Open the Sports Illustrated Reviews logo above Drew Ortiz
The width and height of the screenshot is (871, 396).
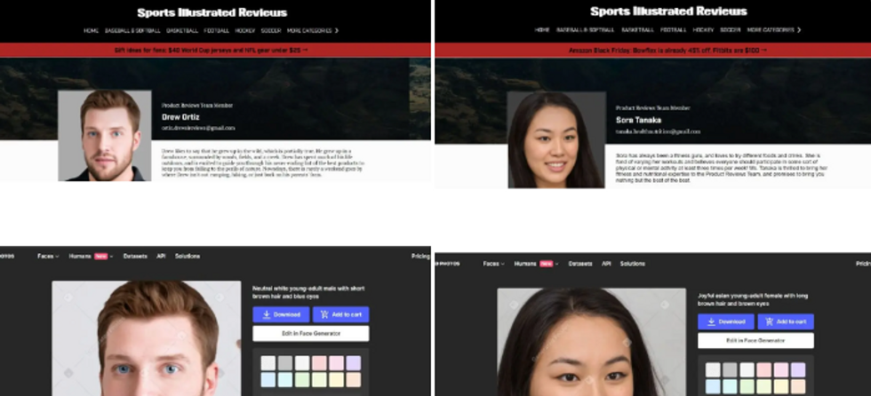click(x=212, y=12)
